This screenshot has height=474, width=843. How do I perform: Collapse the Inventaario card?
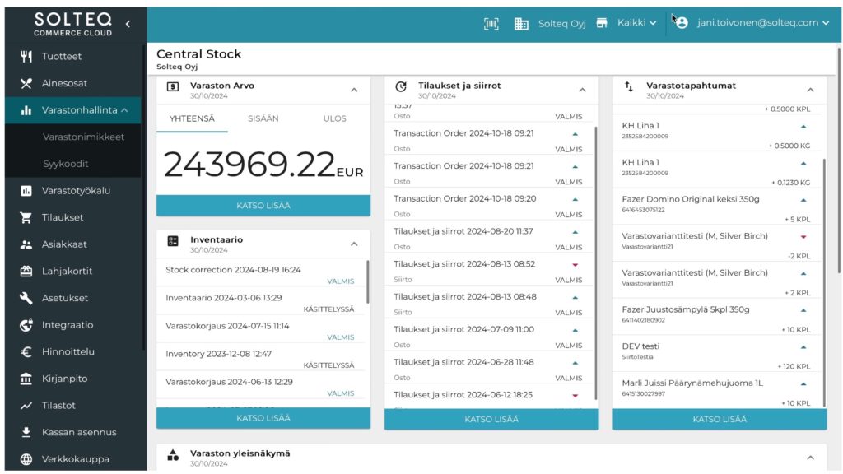[x=354, y=244]
